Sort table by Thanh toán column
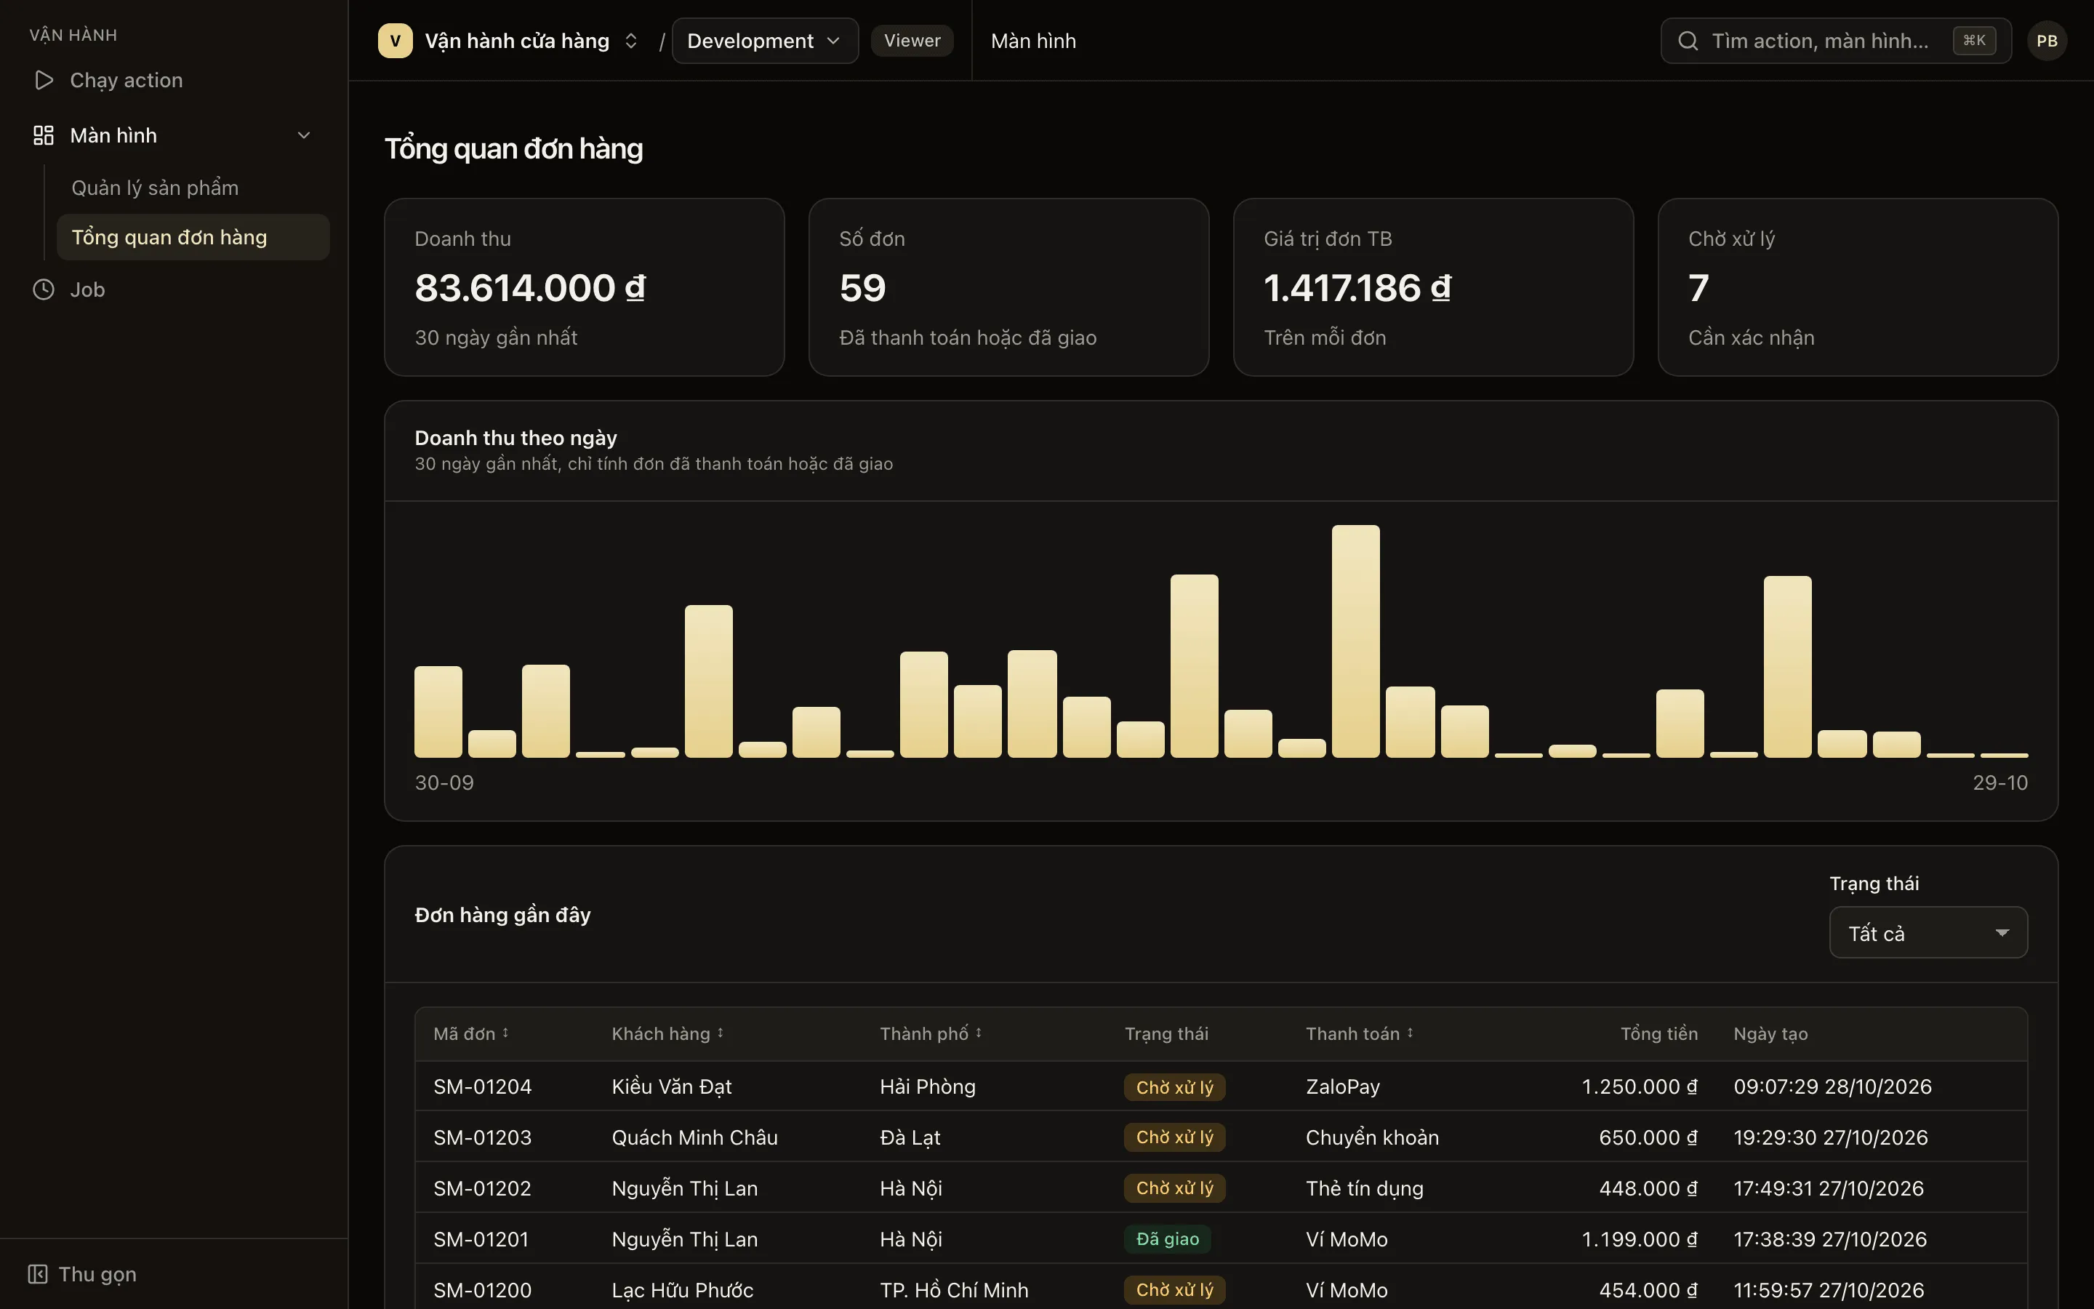Image resolution: width=2094 pixels, height=1309 pixels. [x=1360, y=1033]
